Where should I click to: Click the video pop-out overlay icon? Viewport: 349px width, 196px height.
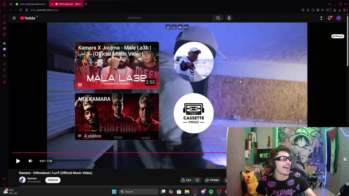pyautogui.click(x=168, y=27)
